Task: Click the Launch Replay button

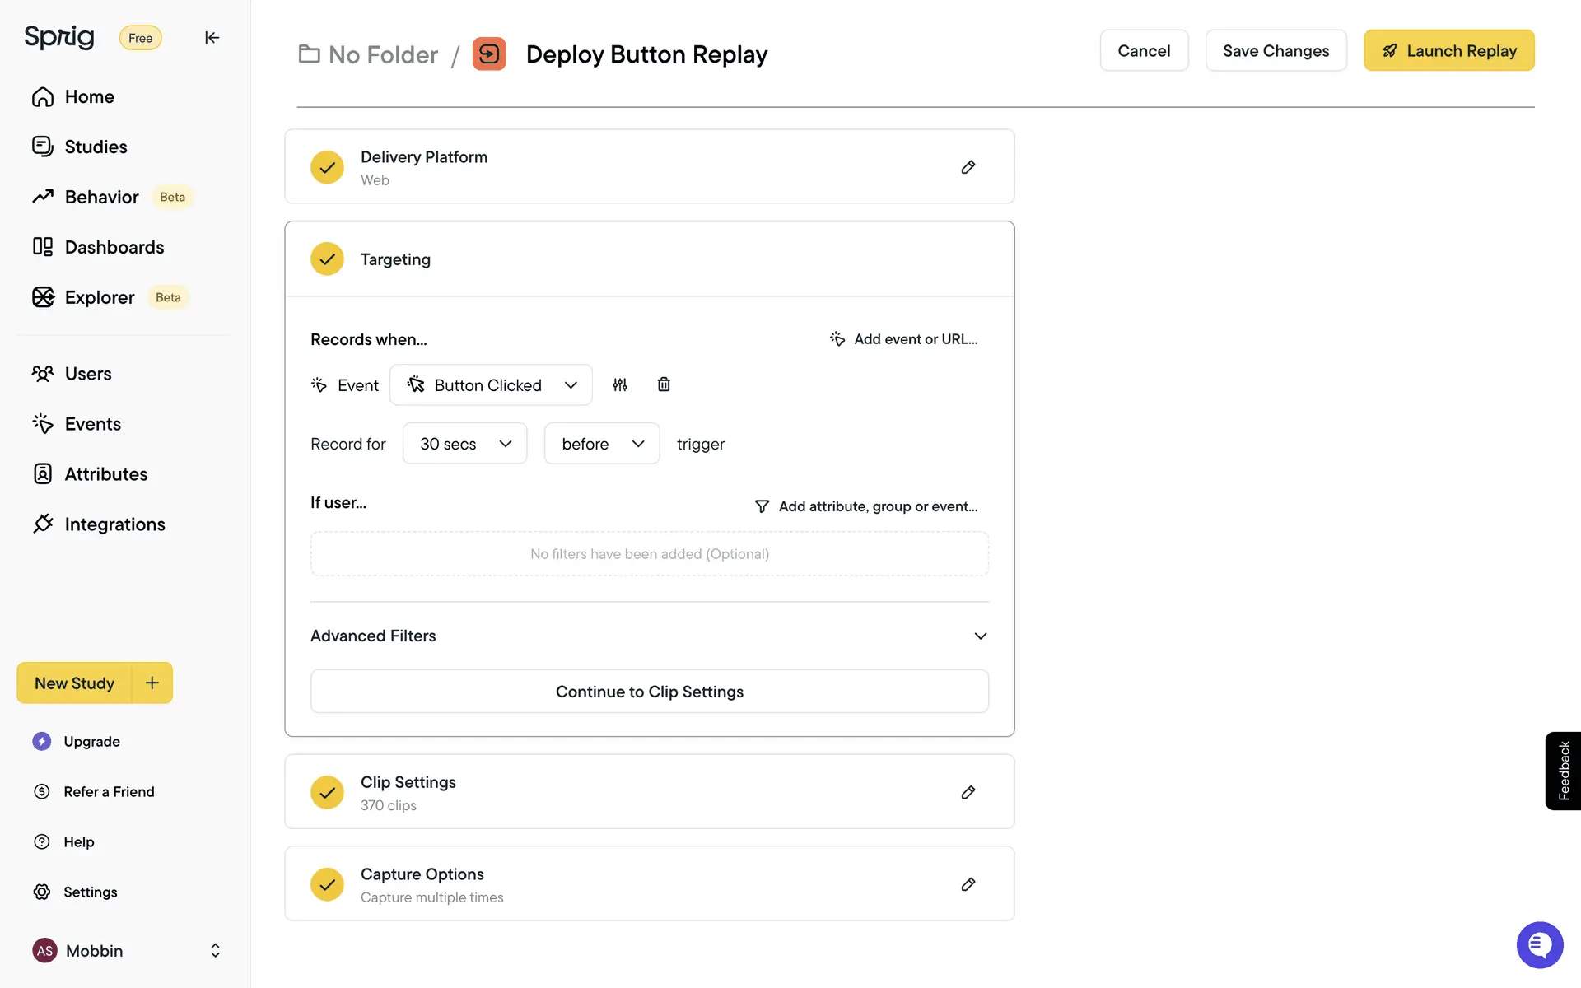Action: (x=1448, y=51)
